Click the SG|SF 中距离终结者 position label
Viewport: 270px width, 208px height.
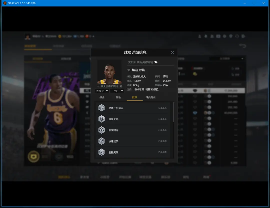coord(140,62)
